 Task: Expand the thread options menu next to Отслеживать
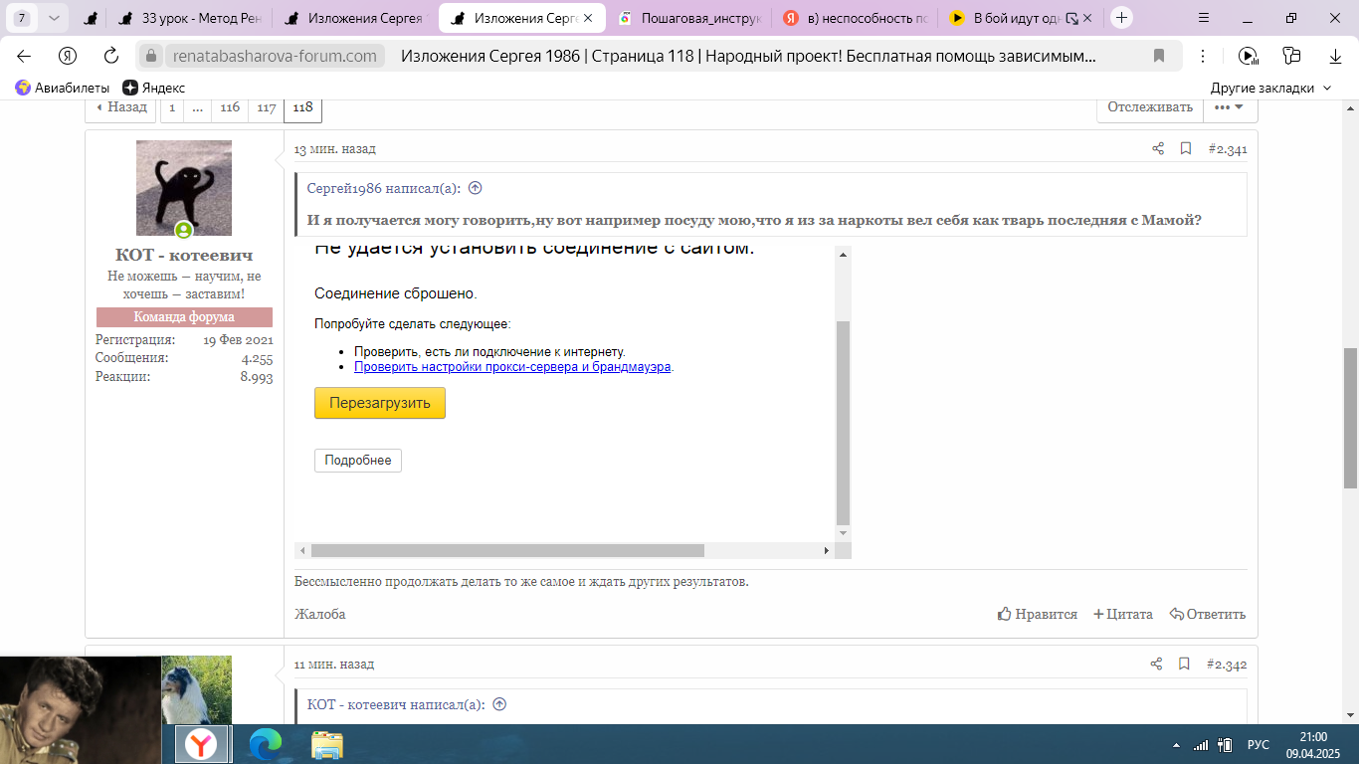1230,107
